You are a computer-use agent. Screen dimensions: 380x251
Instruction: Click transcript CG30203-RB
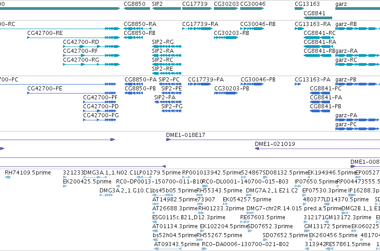(226, 38)
